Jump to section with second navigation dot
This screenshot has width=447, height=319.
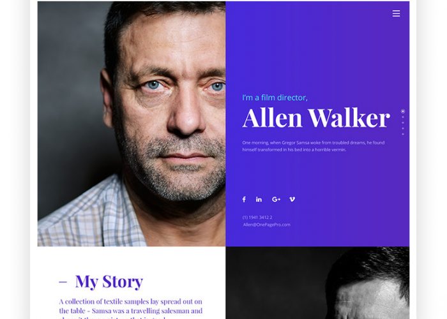pyautogui.click(x=403, y=117)
